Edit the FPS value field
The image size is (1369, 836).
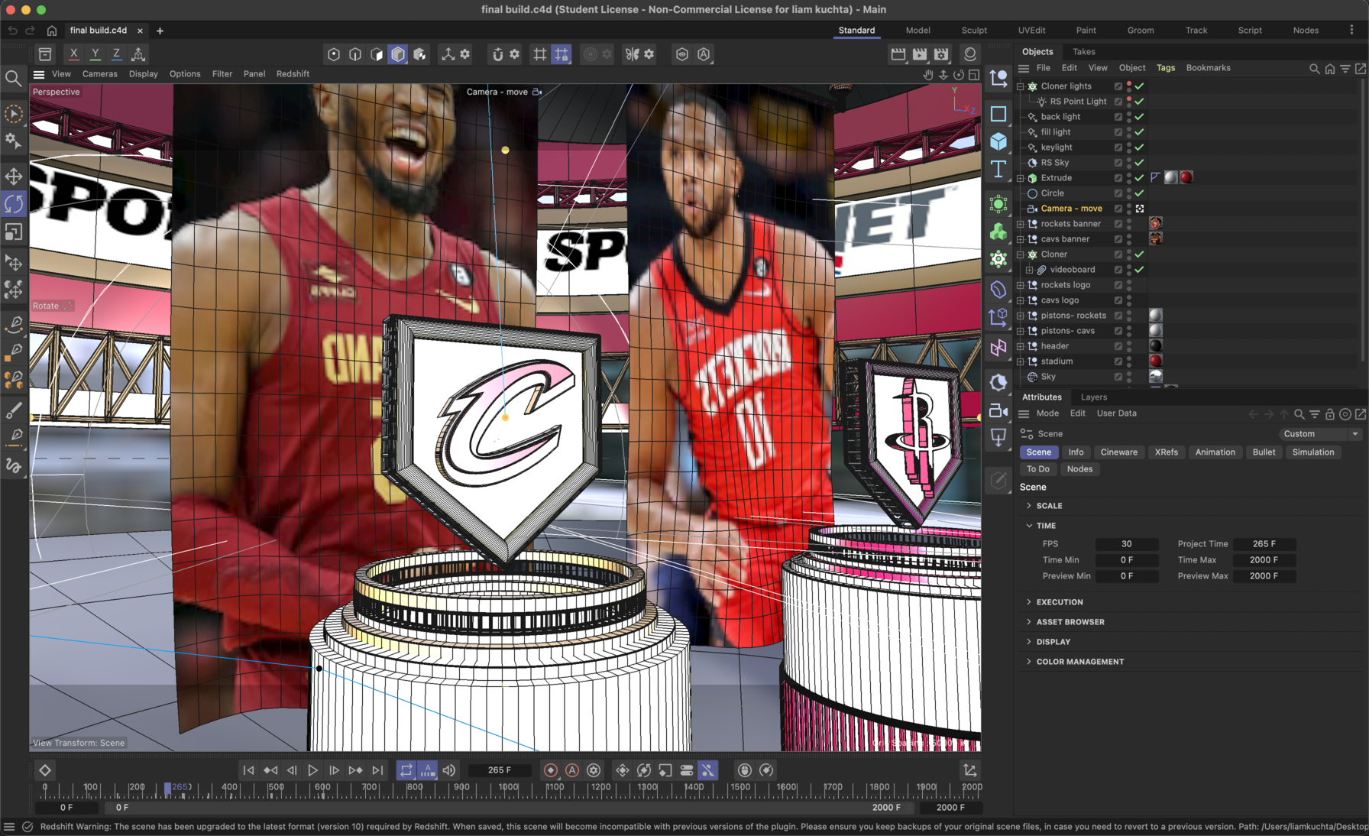click(1126, 544)
